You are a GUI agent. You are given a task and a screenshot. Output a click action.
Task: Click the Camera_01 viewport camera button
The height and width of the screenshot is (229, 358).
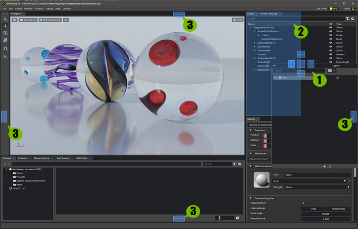pos(29,20)
